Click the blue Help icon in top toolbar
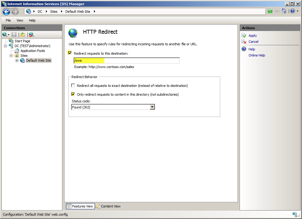Image resolution: width=302 pixels, height=219 pixels. click(x=293, y=11)
